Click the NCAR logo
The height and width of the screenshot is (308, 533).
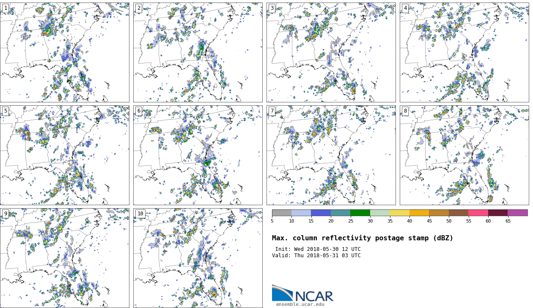coord(302,293)
